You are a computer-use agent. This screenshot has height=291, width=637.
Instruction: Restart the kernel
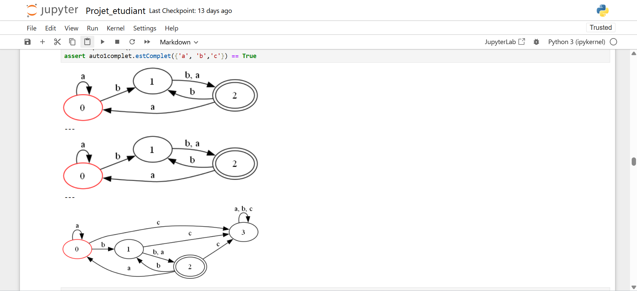(132, 42)
